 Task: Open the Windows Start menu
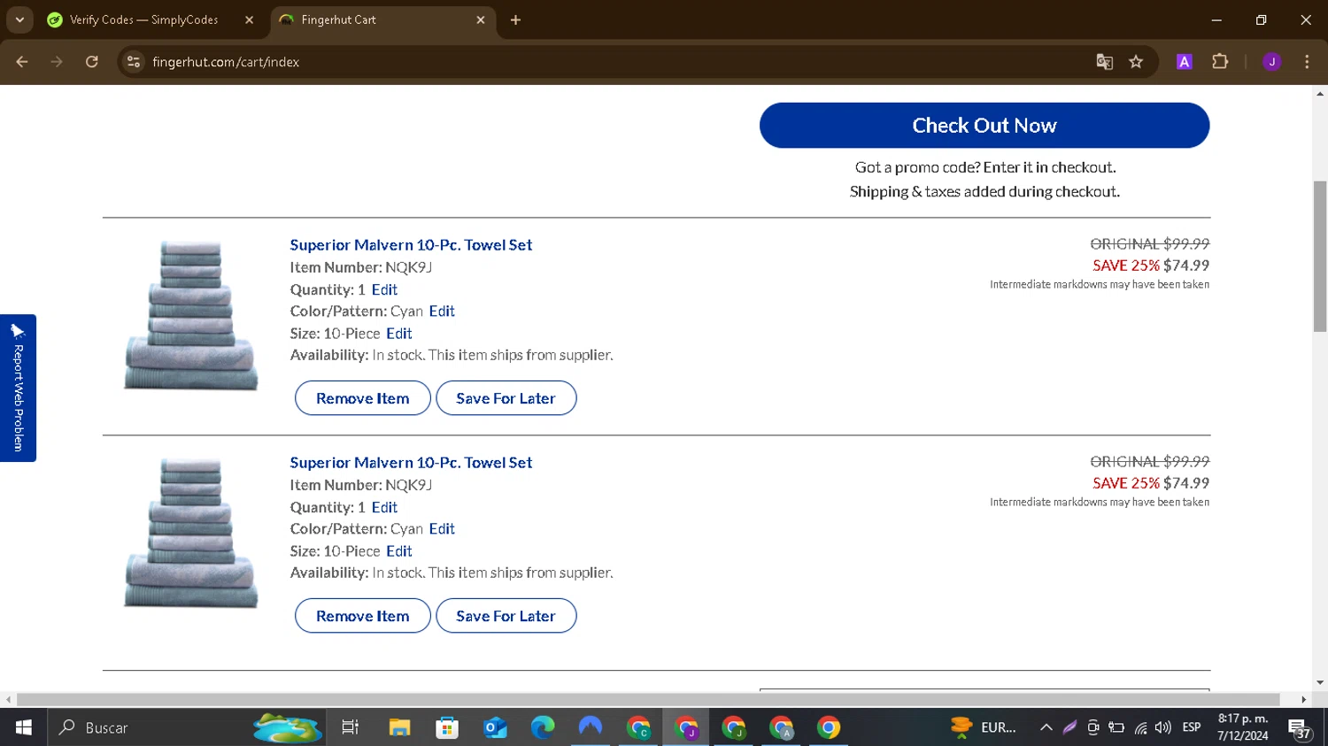point(23,727)
